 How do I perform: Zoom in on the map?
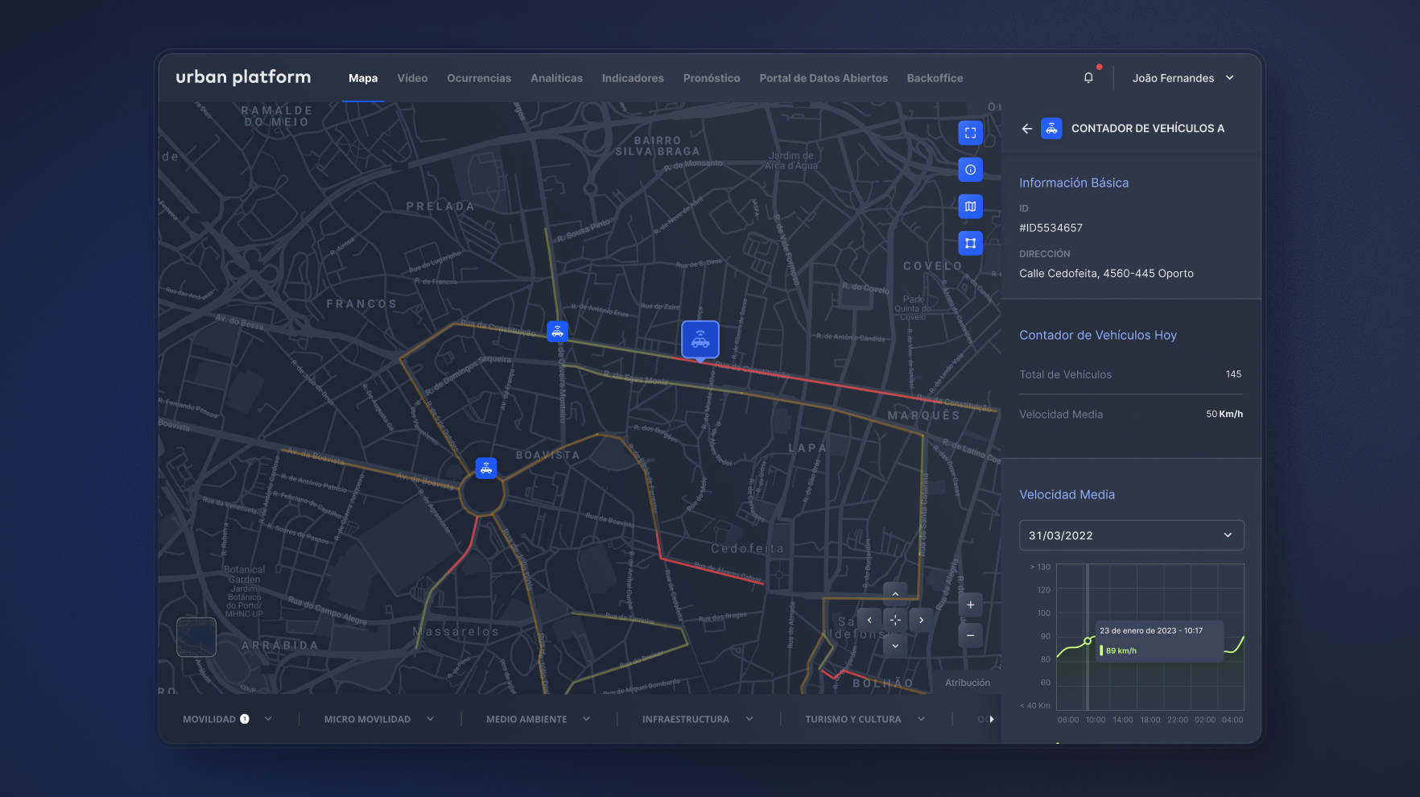970,605
